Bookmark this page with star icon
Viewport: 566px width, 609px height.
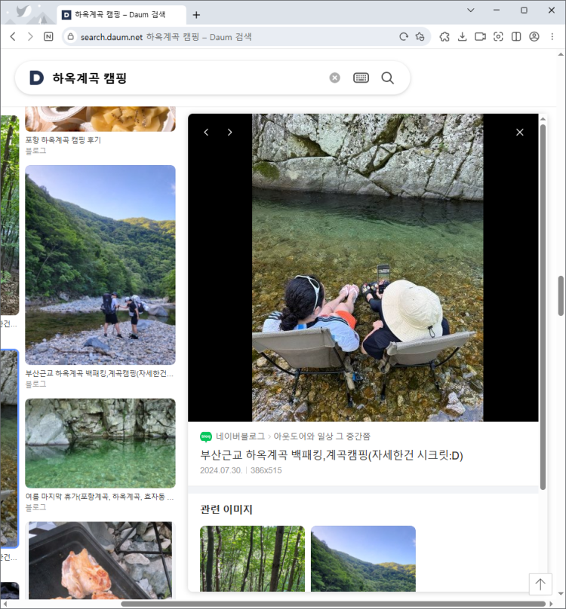420,36
